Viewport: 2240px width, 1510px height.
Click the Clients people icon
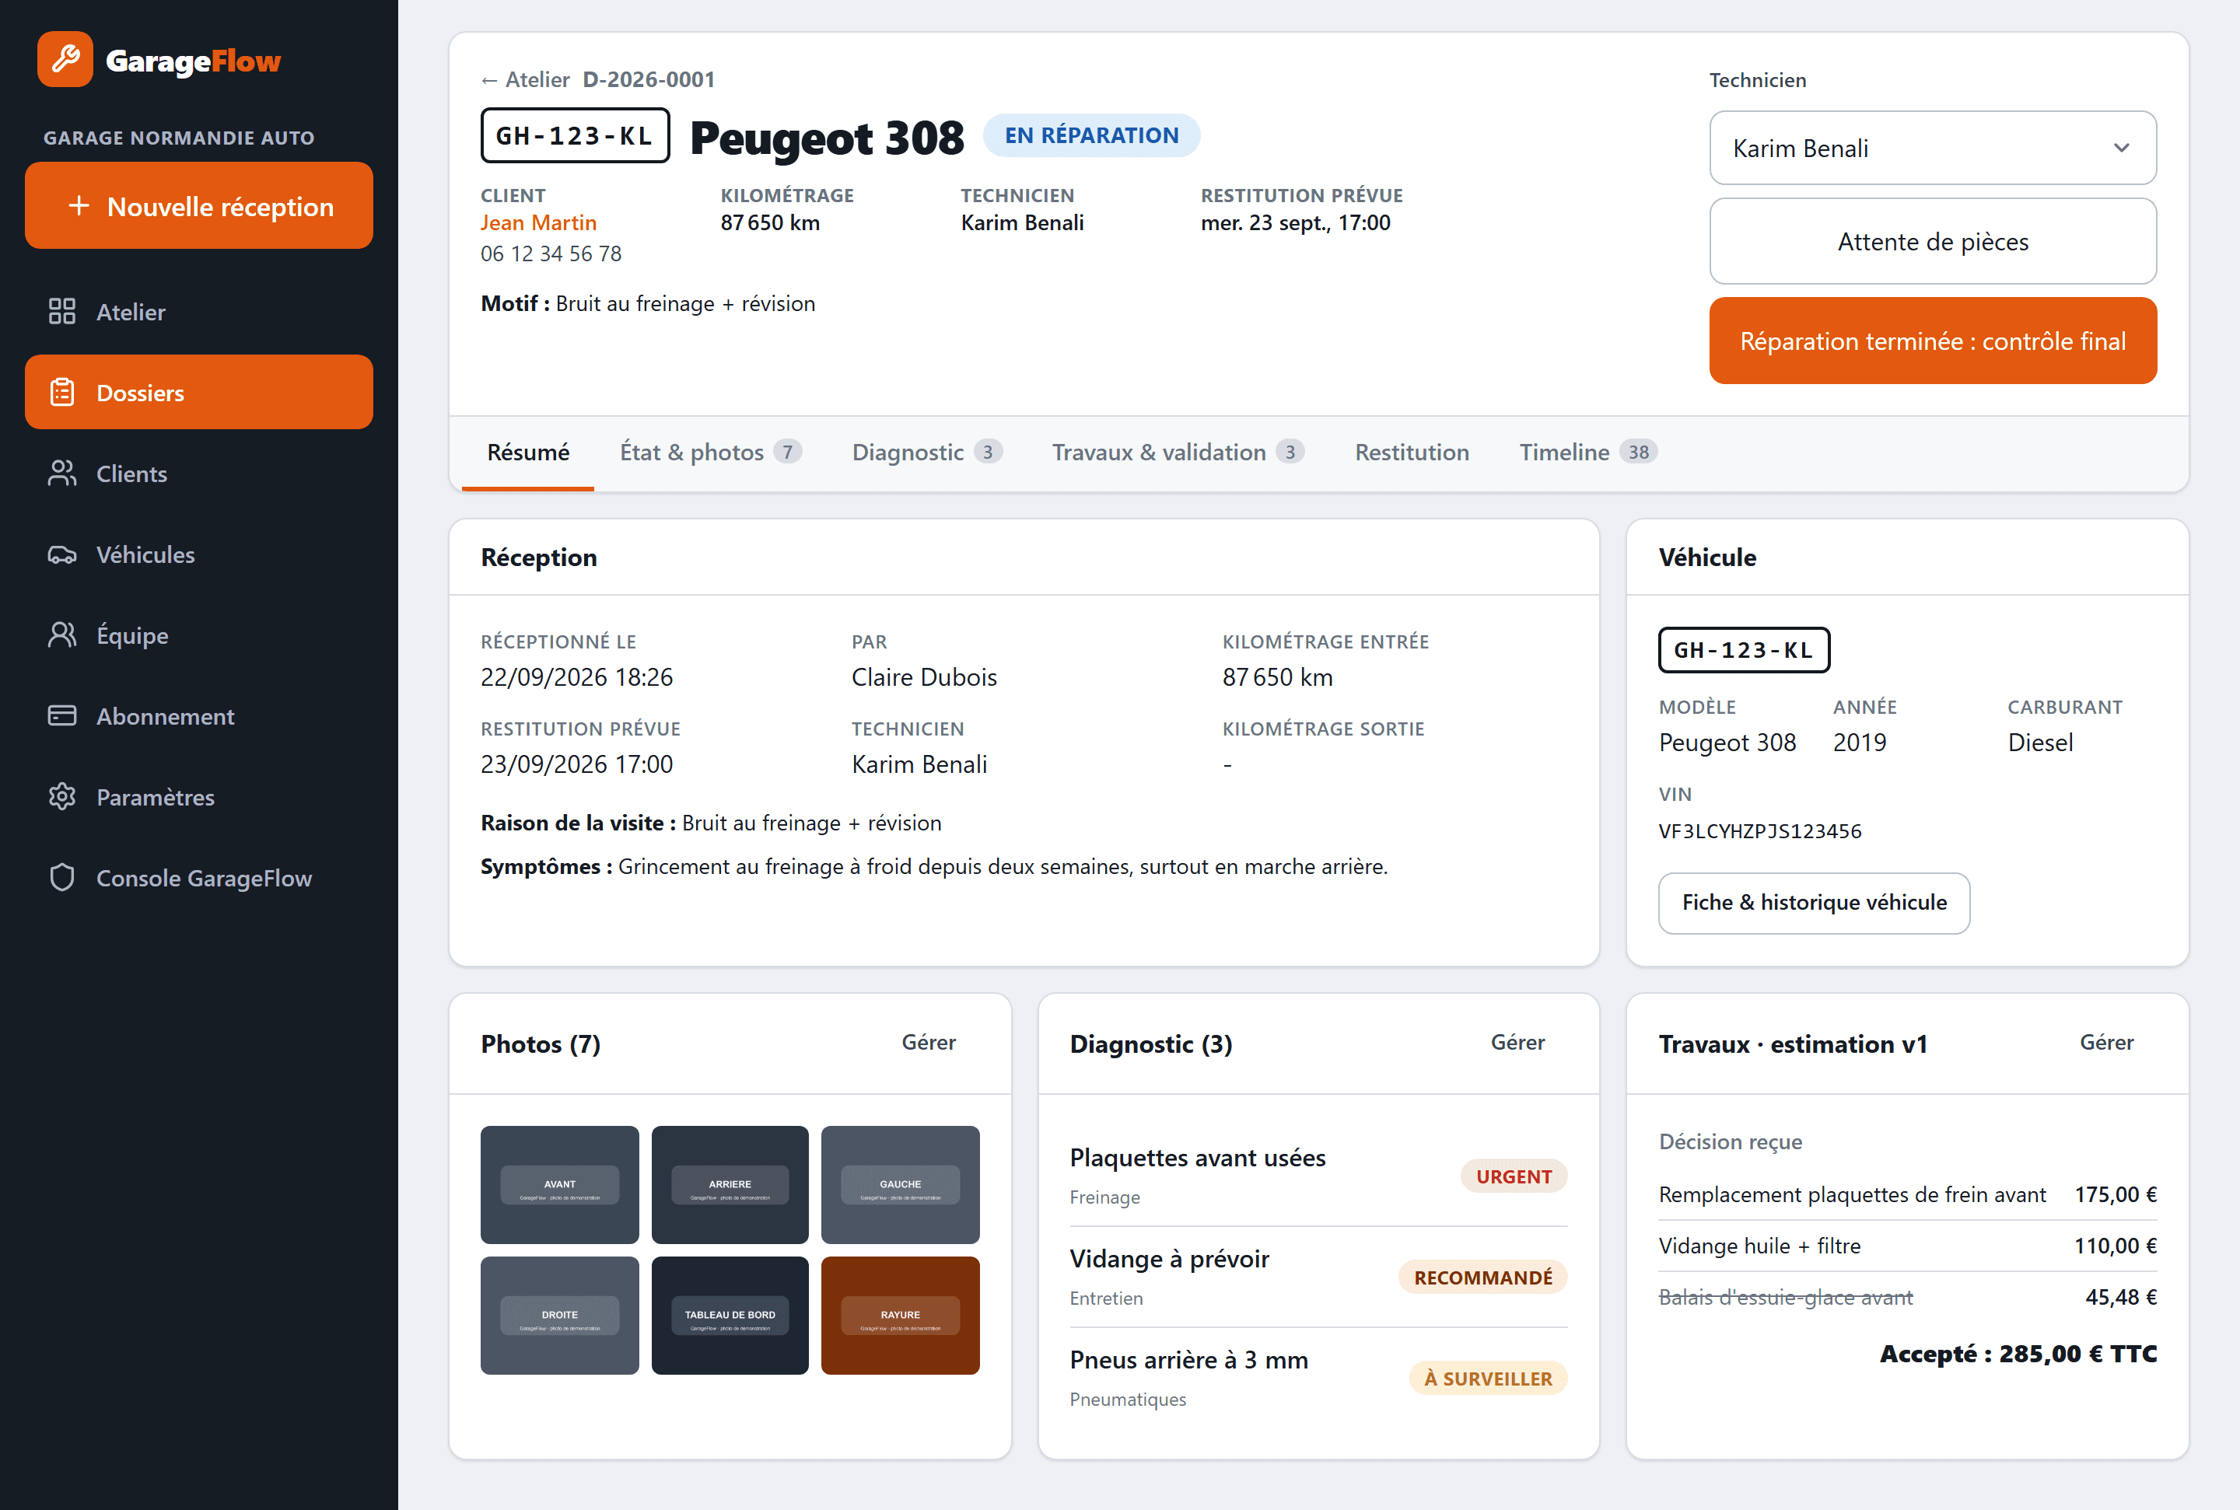point(61,473)
